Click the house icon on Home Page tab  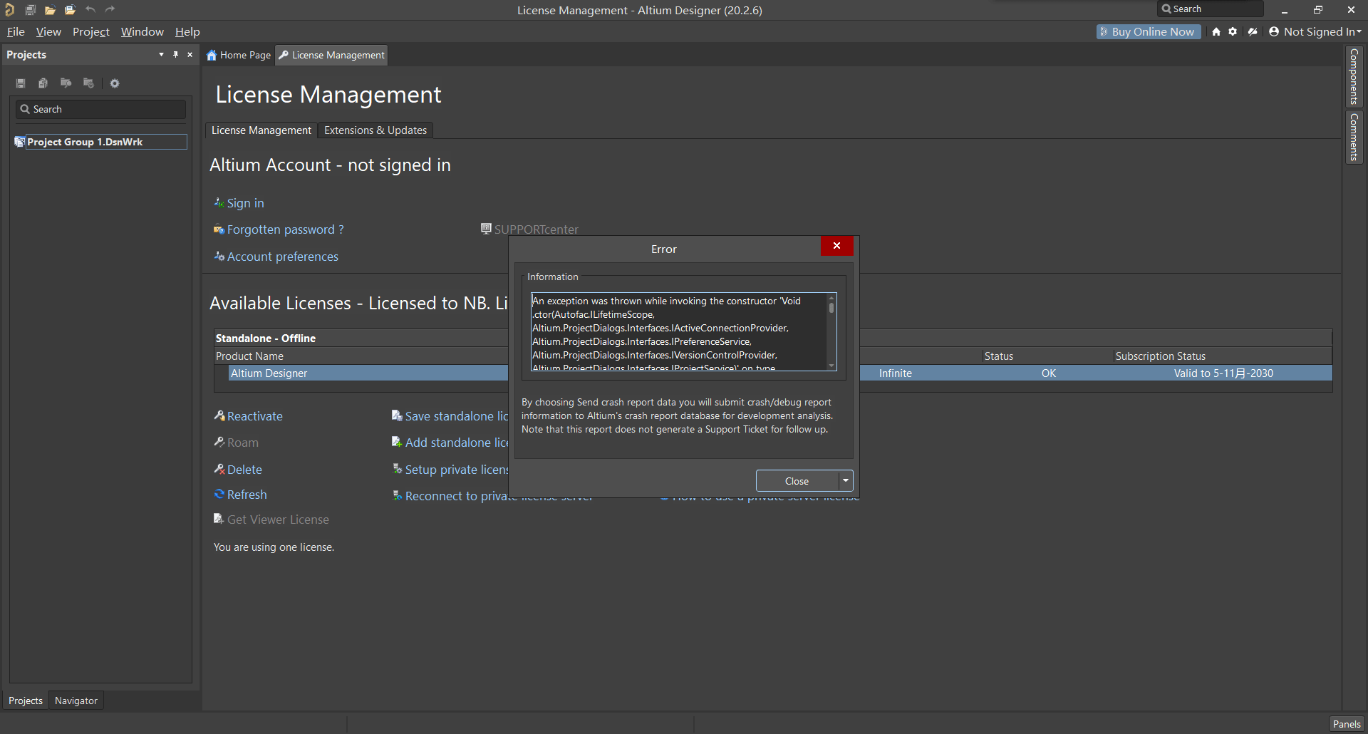(212, 55)
